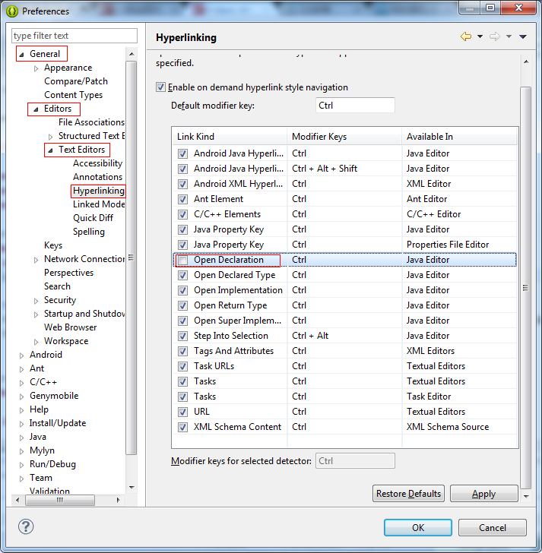Viewport: 542px width, 553px height.
Task: Expand the Network Connections node
Action: point(36,260)
